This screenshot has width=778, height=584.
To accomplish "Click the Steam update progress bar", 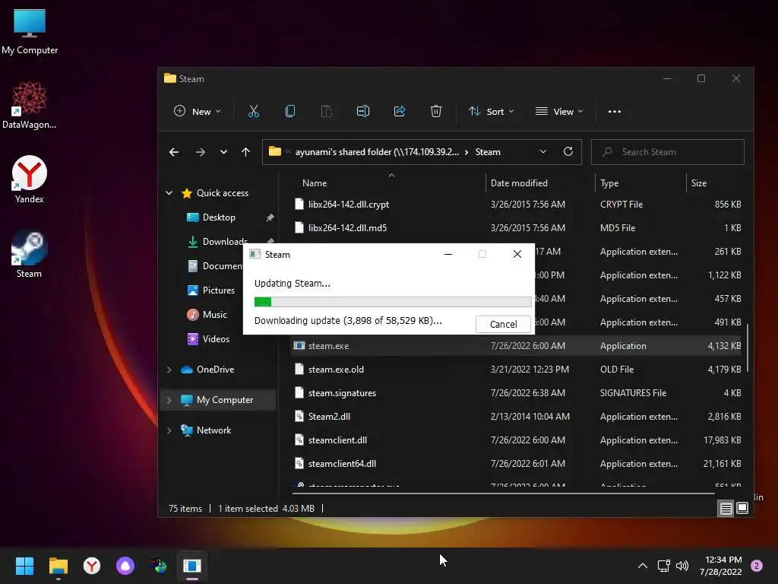I will point(393,301).
